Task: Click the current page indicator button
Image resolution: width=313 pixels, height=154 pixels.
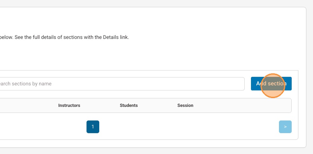Action: pyautogui.click(x=93, y=127)
